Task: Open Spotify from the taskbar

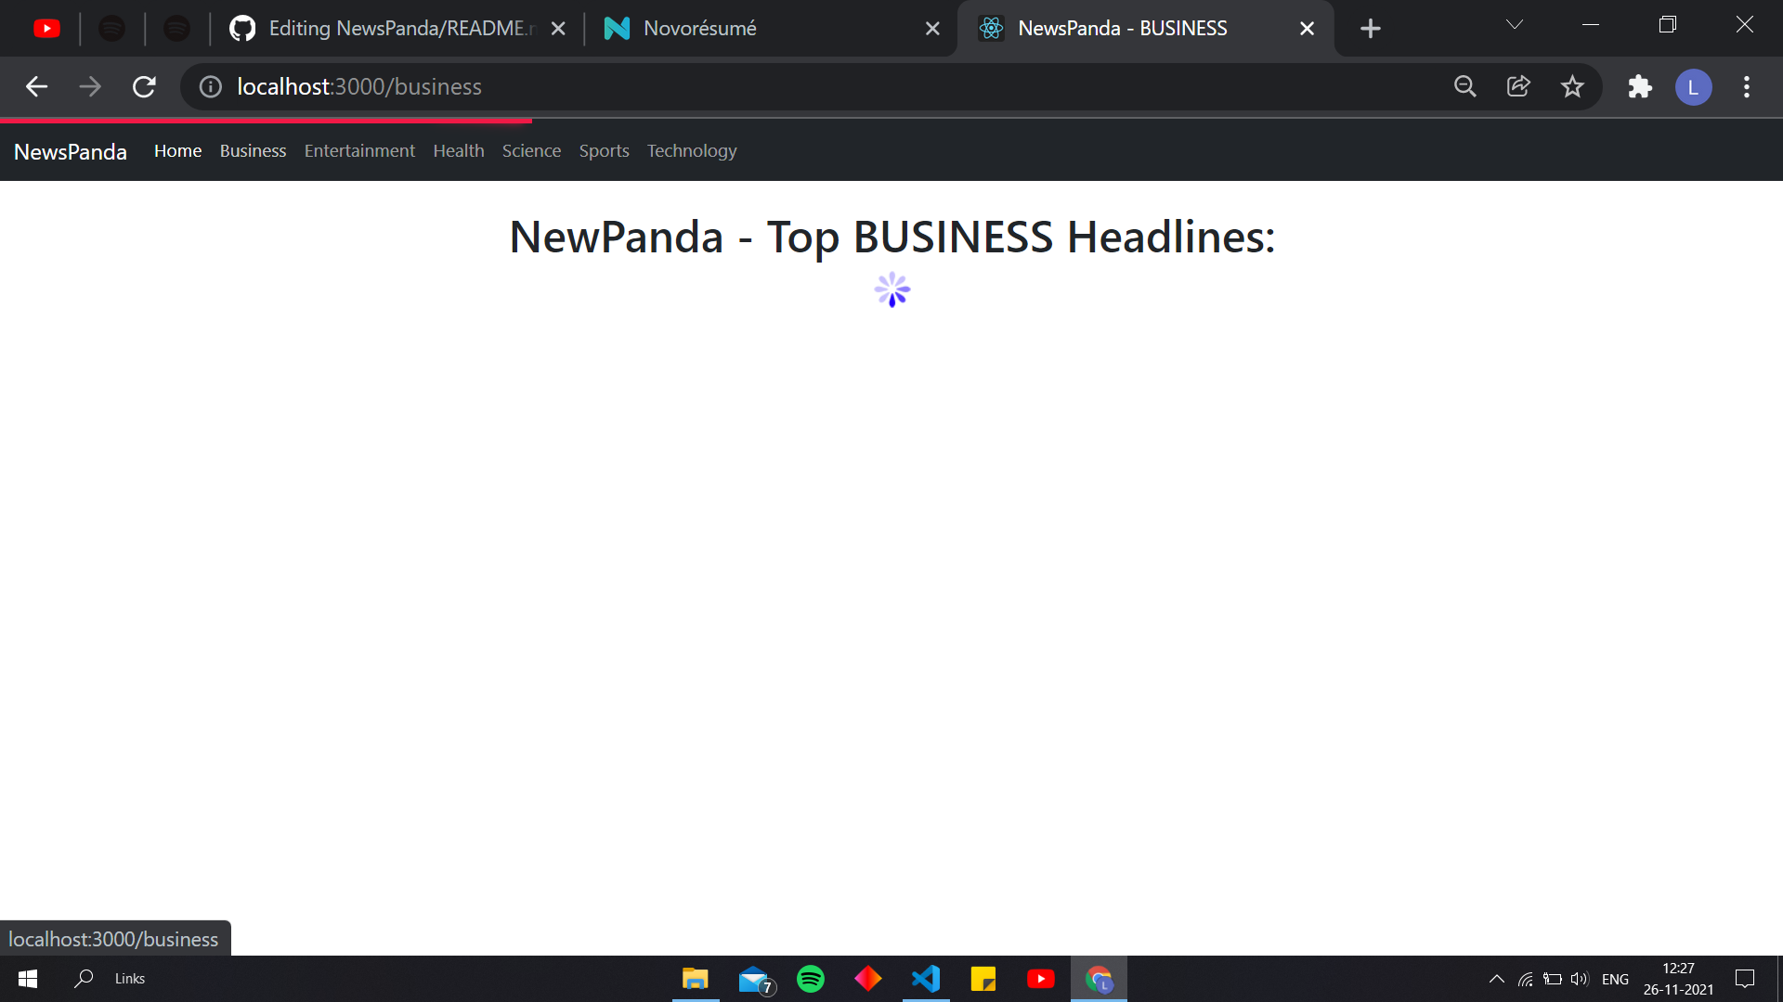Action: [811, 978]
